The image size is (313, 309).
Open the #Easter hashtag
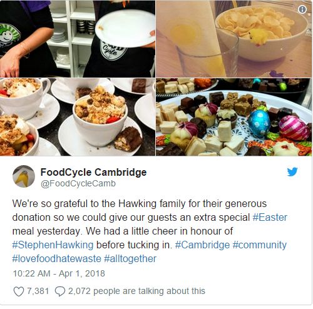(x=270, y=217)
